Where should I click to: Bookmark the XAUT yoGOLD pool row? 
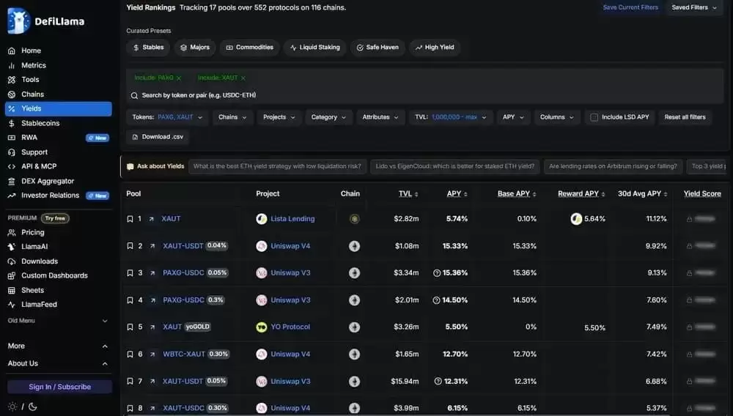(x=130, y=327)
